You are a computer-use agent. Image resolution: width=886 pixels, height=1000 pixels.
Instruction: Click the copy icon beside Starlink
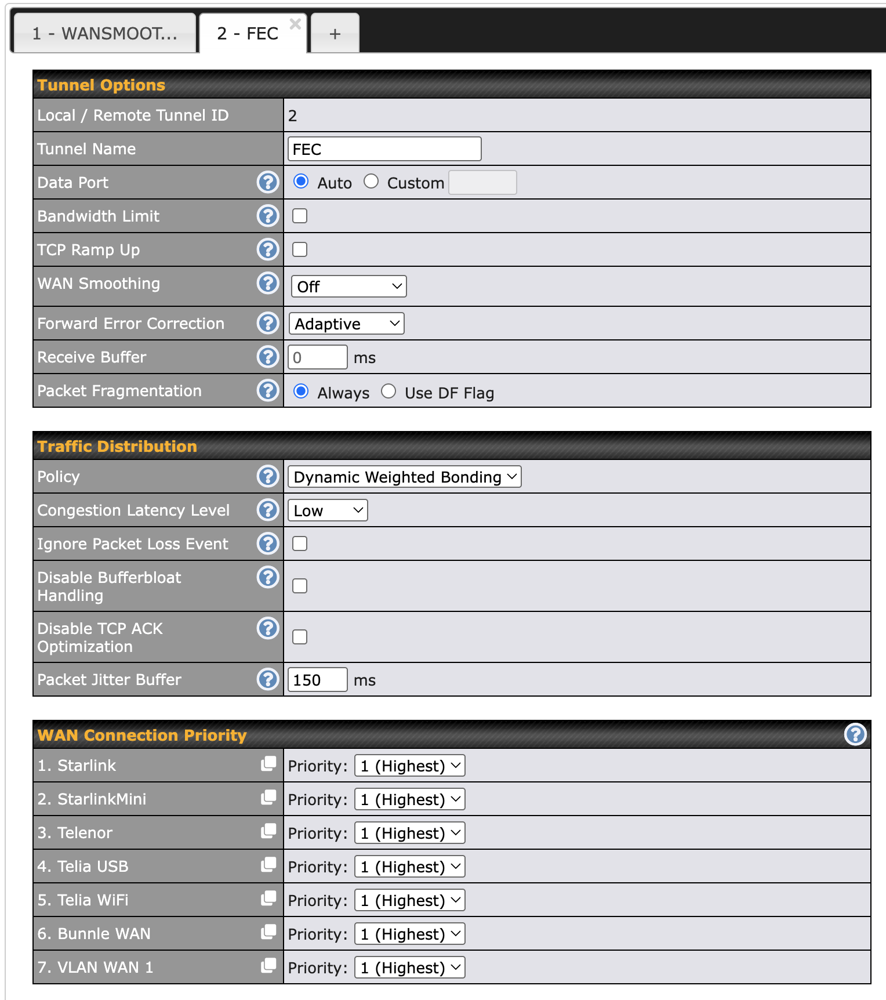(268, 764)
